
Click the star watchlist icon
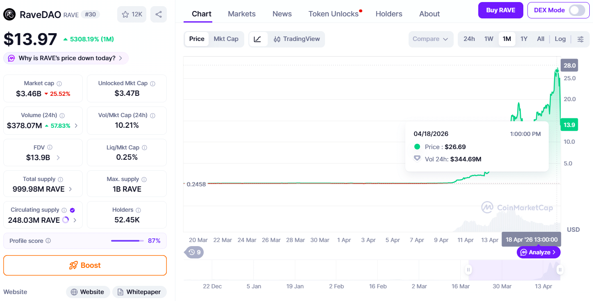coord(125,14)
